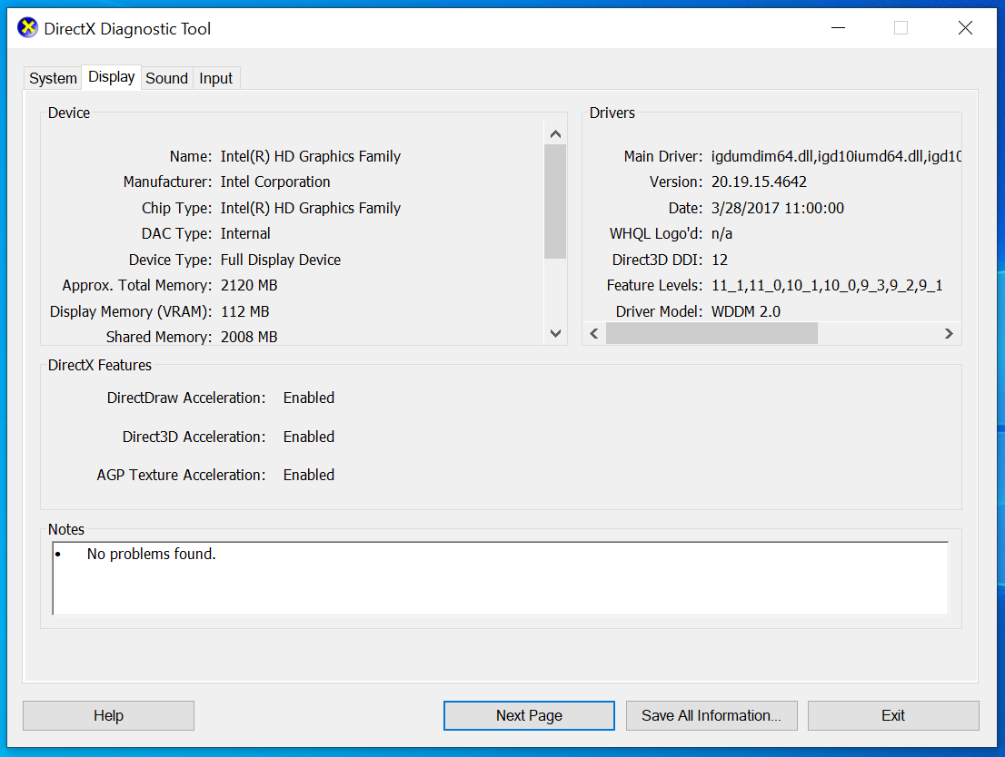This screenshot has width=1005, height=757.
Task: Click the Next Page button
Action: [529, 715]
